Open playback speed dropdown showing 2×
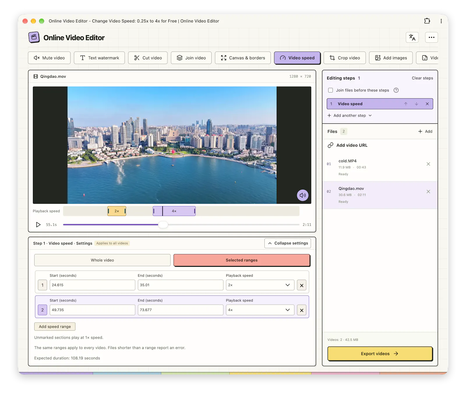 point(260,285)
